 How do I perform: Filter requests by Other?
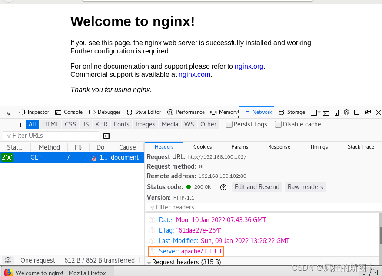[208, 124]
